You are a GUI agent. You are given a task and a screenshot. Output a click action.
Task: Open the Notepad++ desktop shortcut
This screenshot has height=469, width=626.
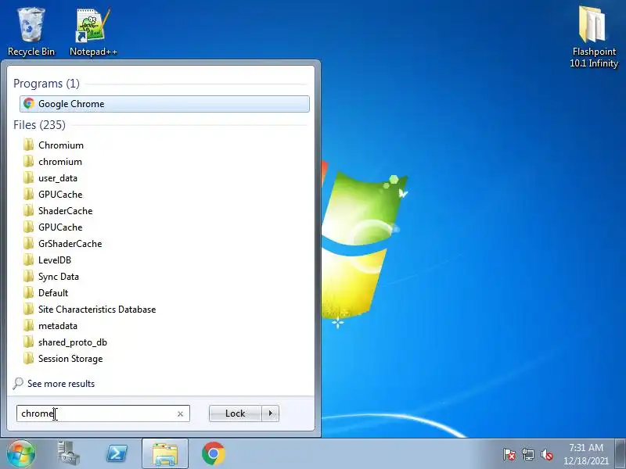point(93,32)
